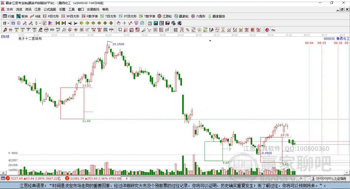This screenshot has width=350, height=189.
Task: Open the 公式选股 menu
Action: point(50,9)
